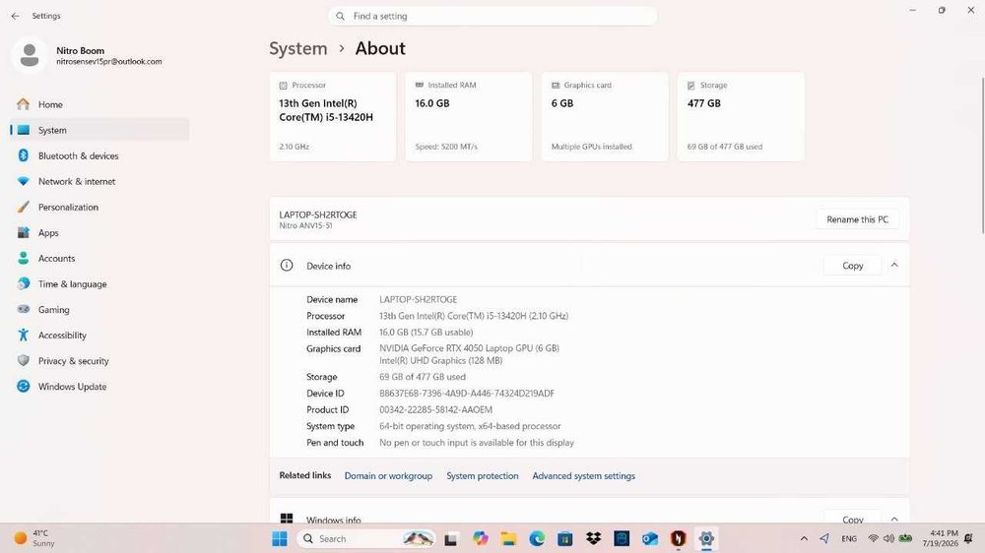Click the vertical scrollbar on the right
Screen dimensions: 985x553
coord(982,155)
